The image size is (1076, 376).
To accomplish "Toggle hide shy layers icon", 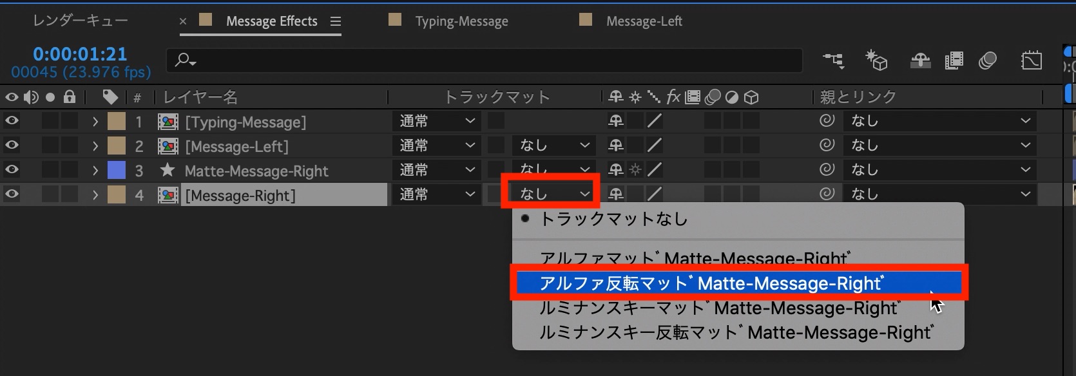I will tap(920, 61).
